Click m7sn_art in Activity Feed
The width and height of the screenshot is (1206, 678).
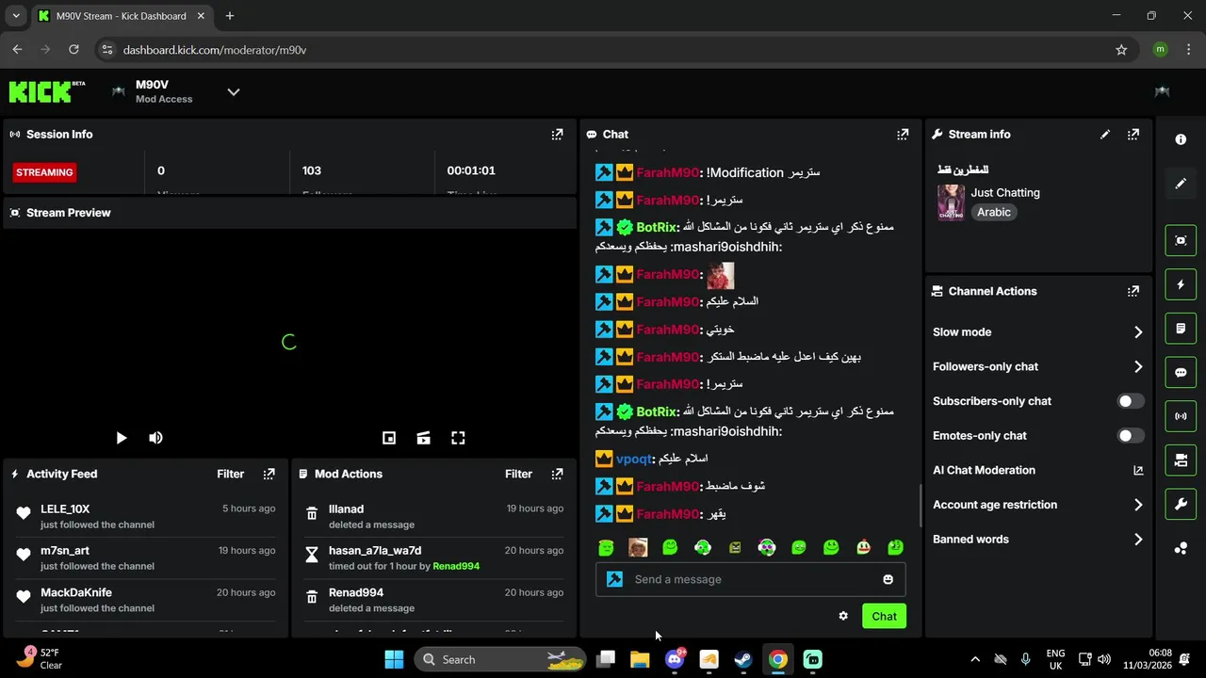[65, 551]
